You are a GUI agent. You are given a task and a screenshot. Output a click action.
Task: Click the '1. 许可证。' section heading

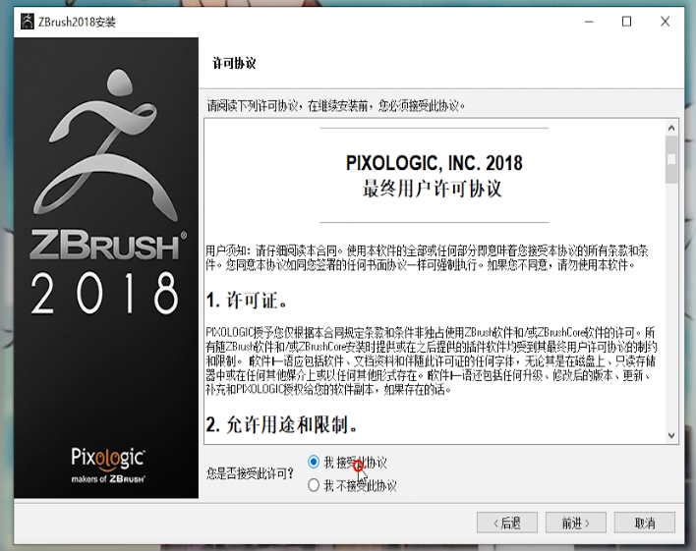(x=247, y=301)
